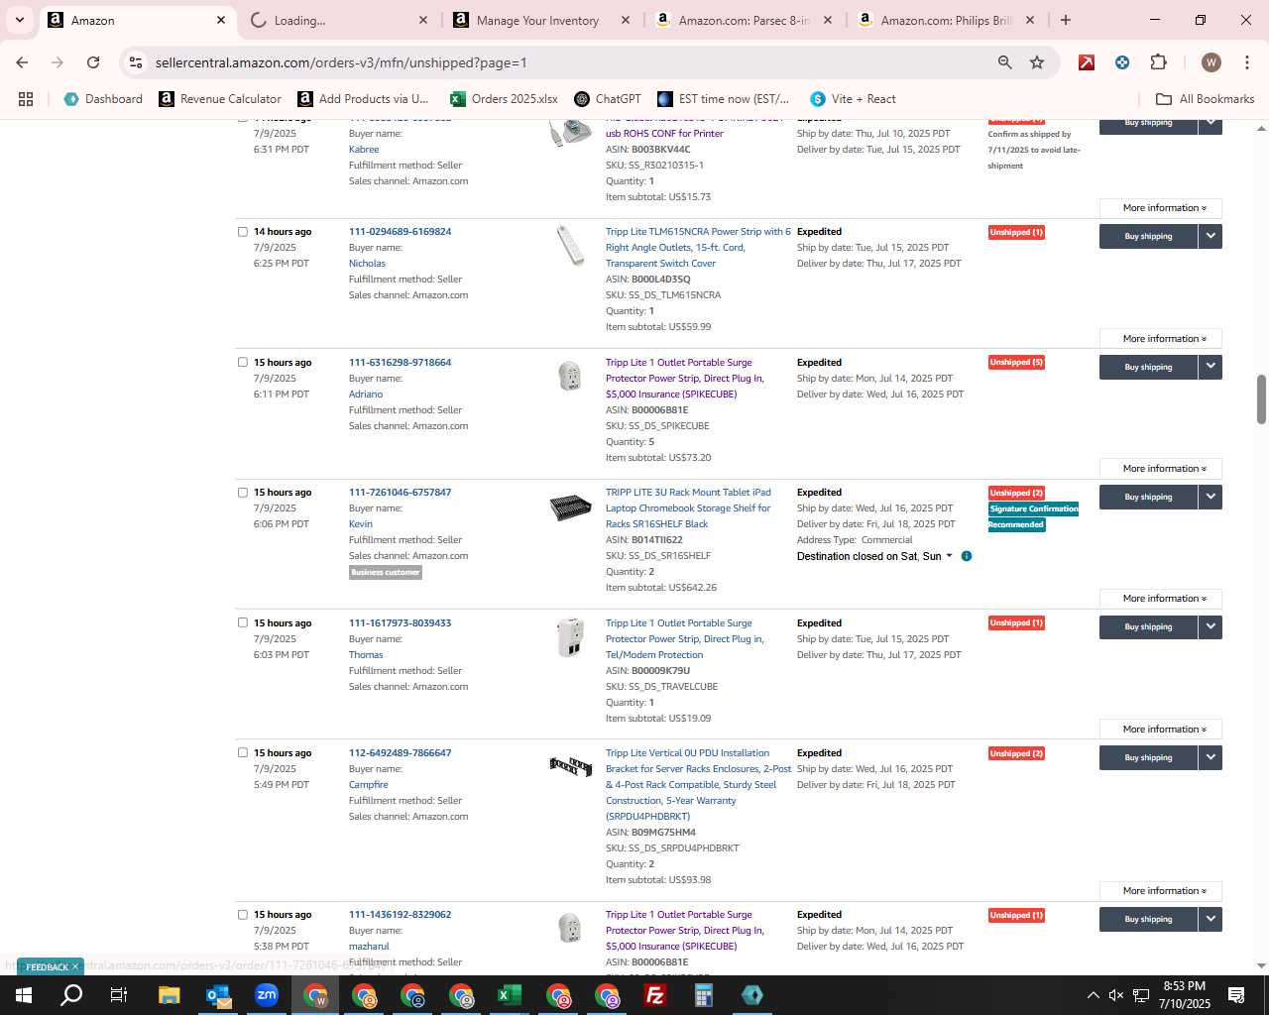Select checkbox for order 111-1617973-8039433
Viewport: 1269px width, 1015px height.
tap(242, 623)
